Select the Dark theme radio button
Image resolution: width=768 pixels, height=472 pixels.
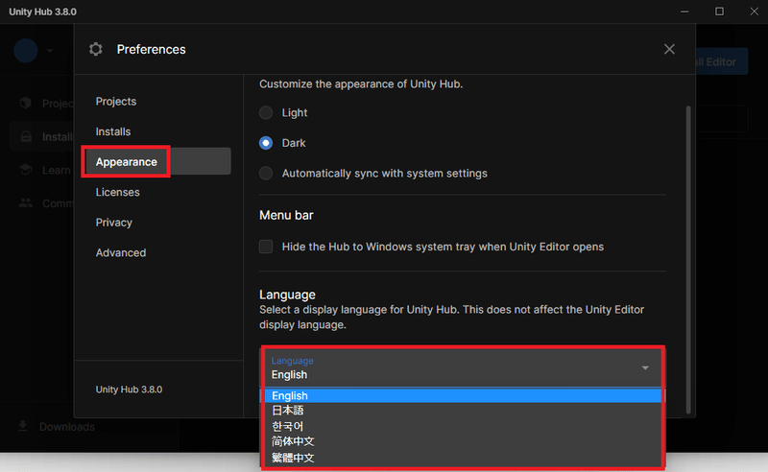[266, 143]
